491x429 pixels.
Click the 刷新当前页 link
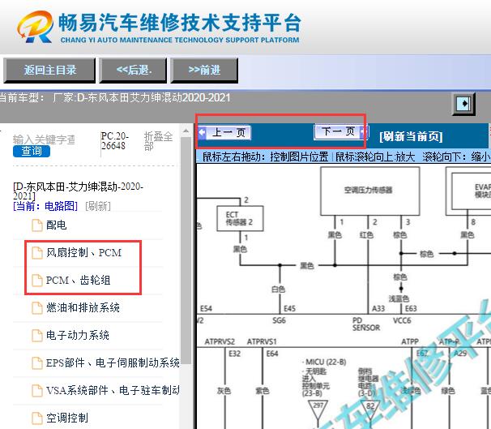point(411,136)
